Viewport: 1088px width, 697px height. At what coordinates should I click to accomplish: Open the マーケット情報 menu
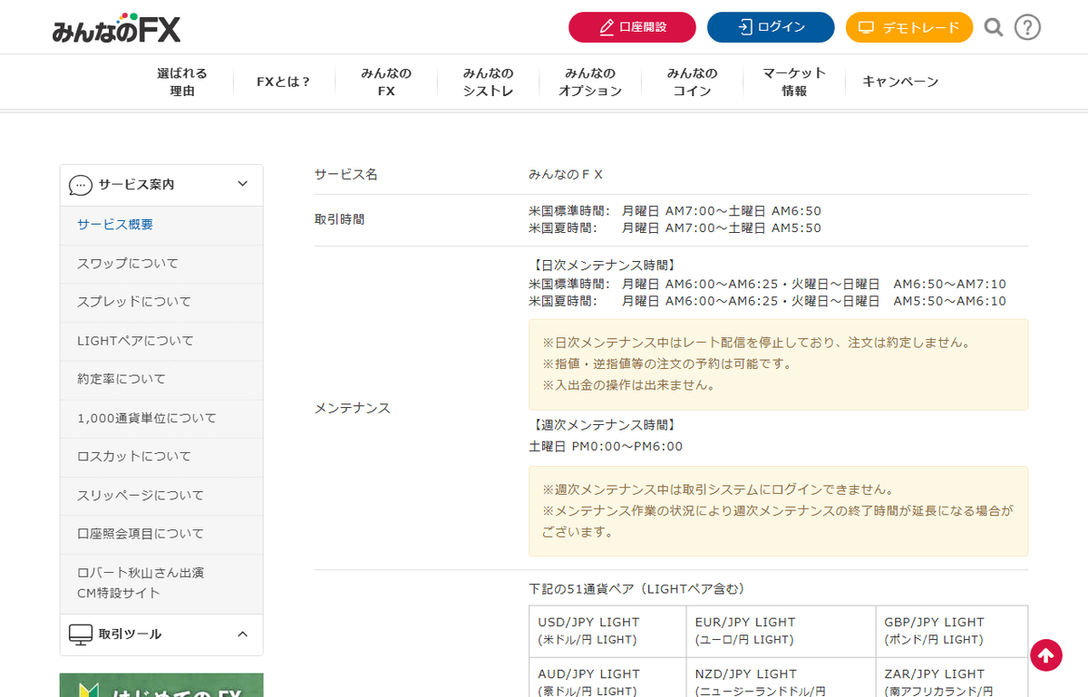tap(794, 82)
